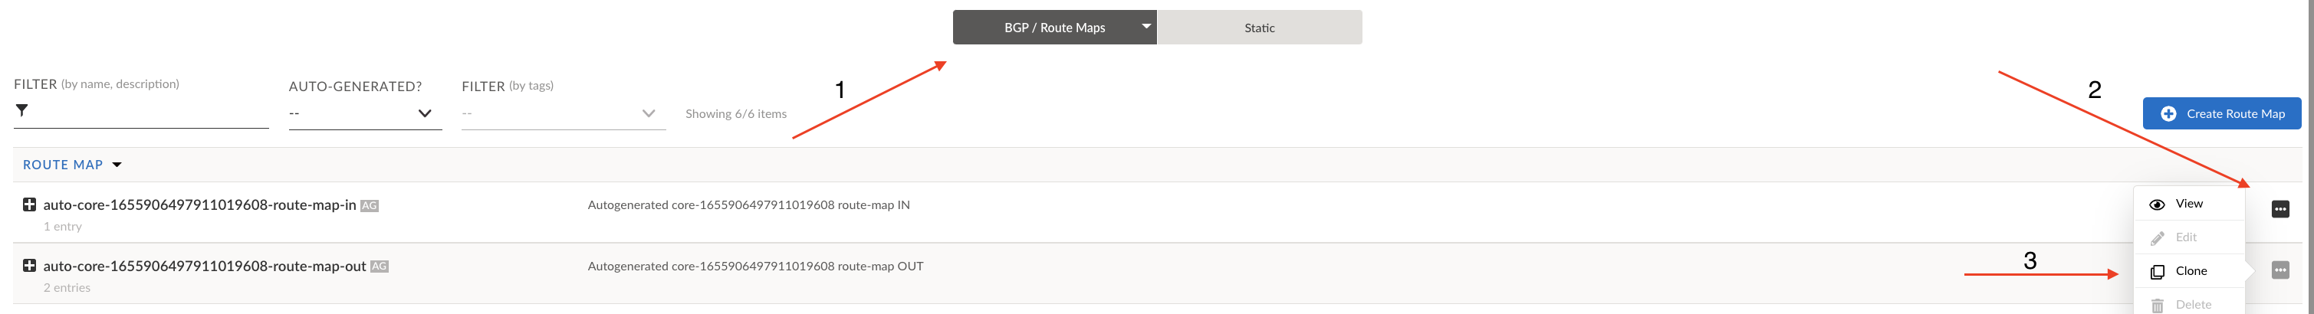Select Clone in the actions menu

coord(2190,271)
